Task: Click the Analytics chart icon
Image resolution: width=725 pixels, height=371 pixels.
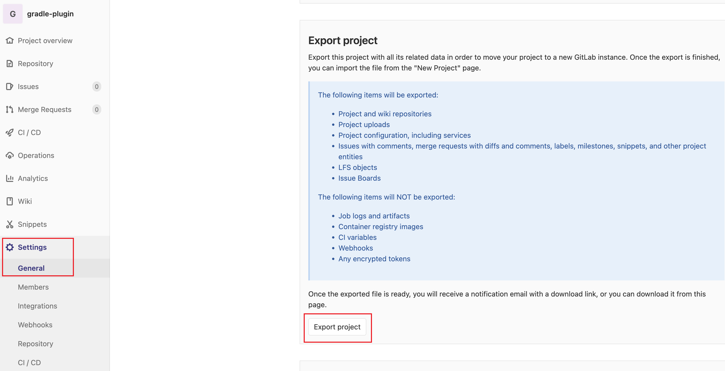Action: [x=9, y=178]
